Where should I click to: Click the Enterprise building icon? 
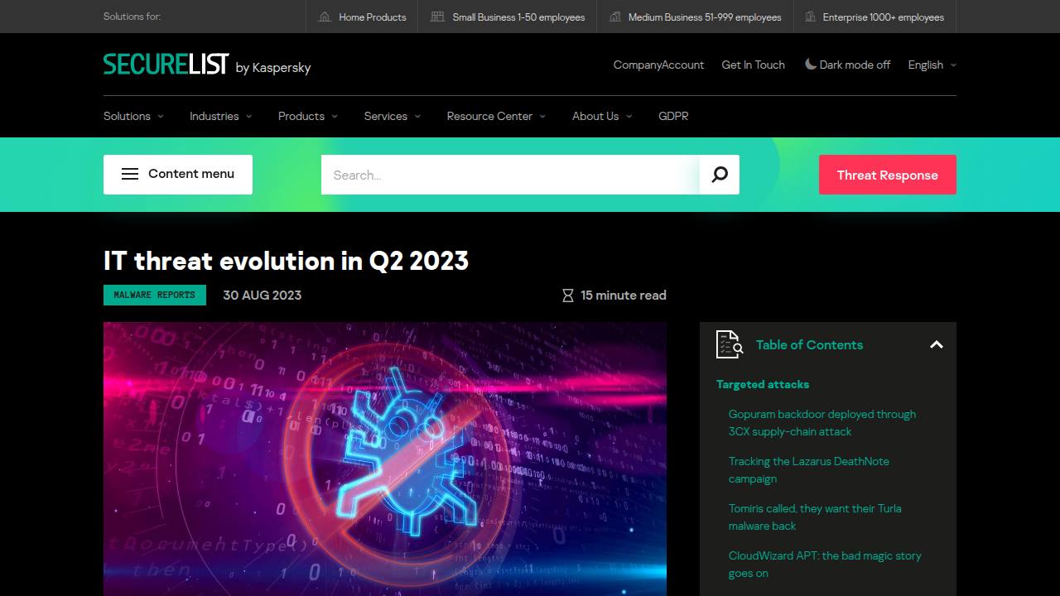click(x=811, y=17)
